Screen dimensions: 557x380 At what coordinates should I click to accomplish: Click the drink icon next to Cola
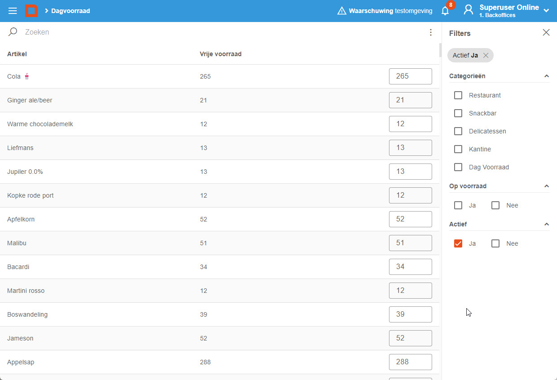[x=27, y=76]
